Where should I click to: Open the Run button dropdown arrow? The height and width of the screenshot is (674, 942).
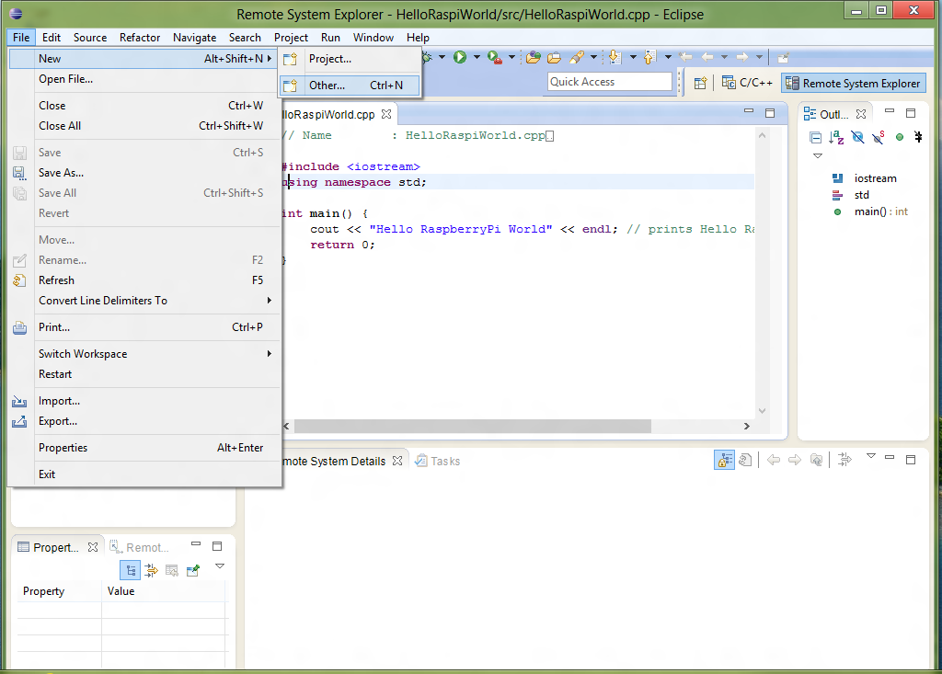(x=477, y=58)
